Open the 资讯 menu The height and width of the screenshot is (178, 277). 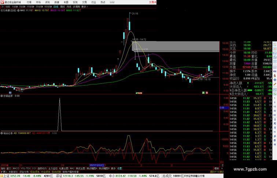click(47, 2)
